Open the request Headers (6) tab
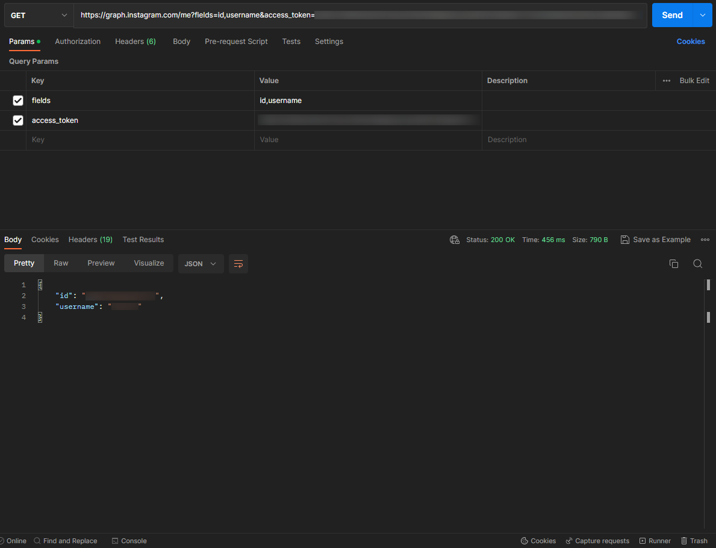Screen dimensions: 716x548 click(x=135, y=41)
